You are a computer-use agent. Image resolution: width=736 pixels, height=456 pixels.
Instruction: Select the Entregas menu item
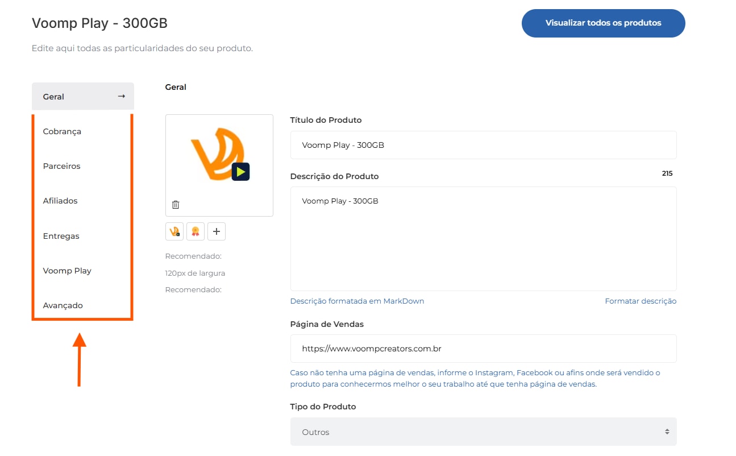pos(61,236)
